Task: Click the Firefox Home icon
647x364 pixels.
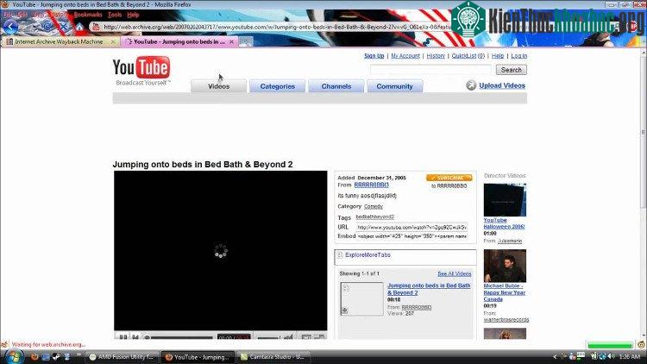Action: point(79,28)
